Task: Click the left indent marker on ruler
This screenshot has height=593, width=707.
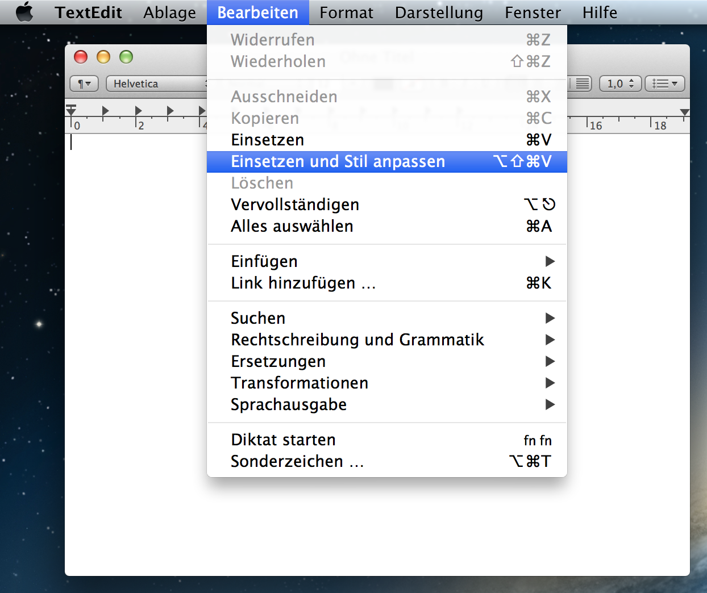Action: pos(71,110)
